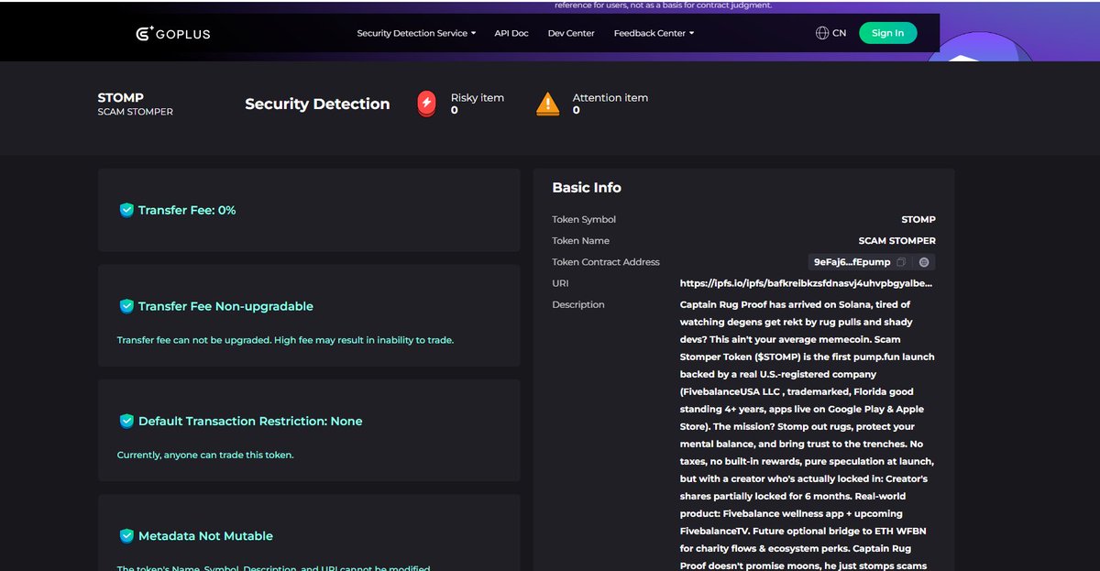Click the GoPlus logo
This screenshot has width=1100, height=571.
point(172,33)
